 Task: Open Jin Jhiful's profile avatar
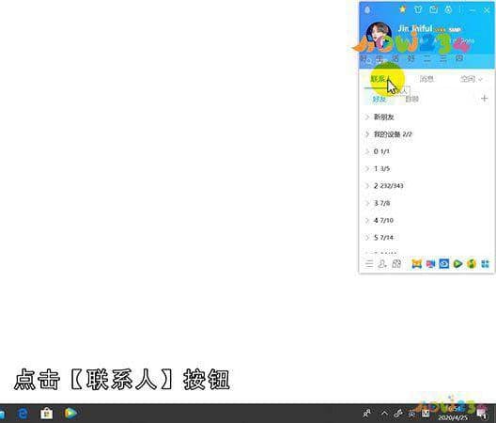point(379,35)
